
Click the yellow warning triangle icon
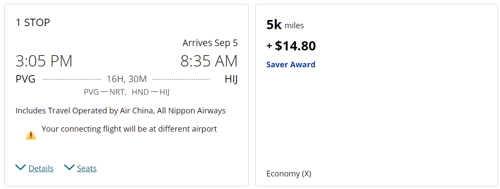click(x=31, y=135)
